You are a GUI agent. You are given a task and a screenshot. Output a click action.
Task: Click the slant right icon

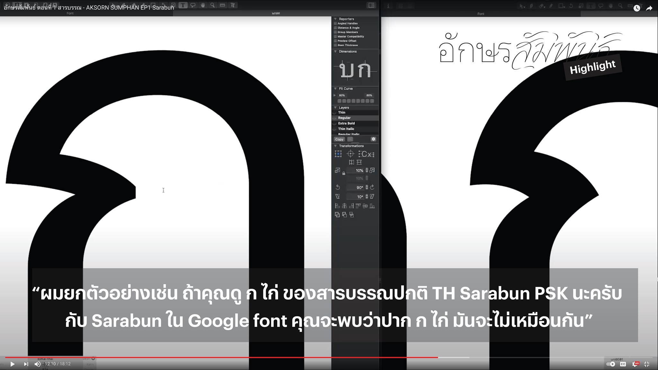(372, 197)
